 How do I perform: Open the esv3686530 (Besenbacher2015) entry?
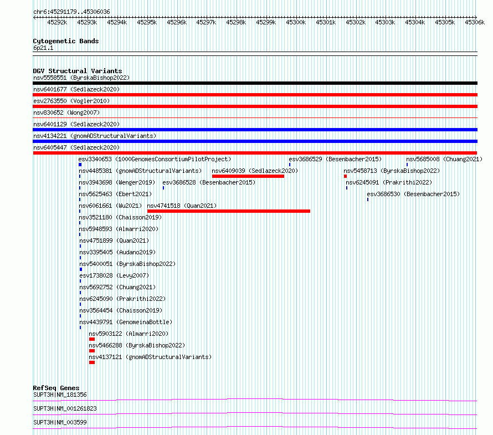click(413, 194)
